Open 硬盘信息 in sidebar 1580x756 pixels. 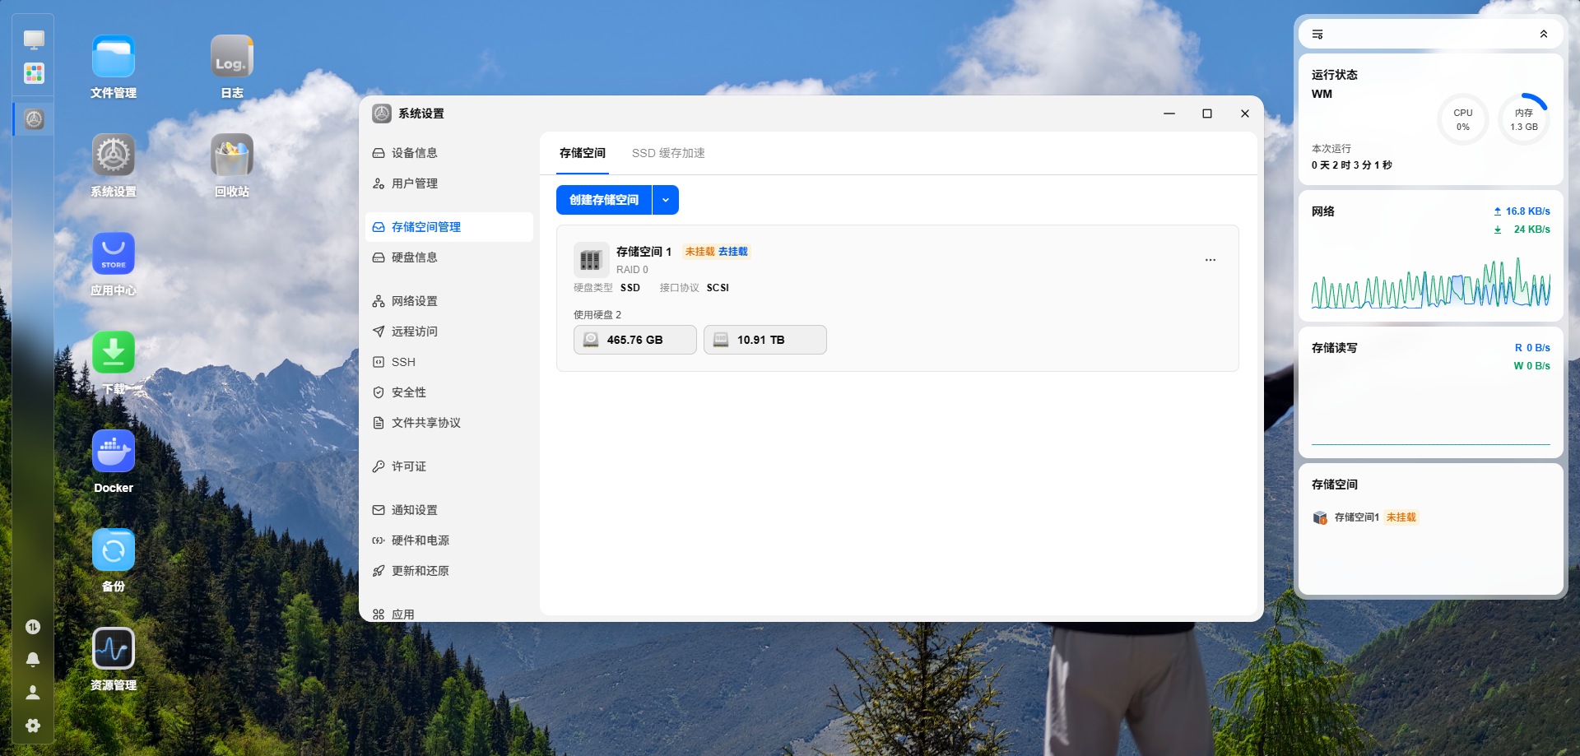coord(449,257)
